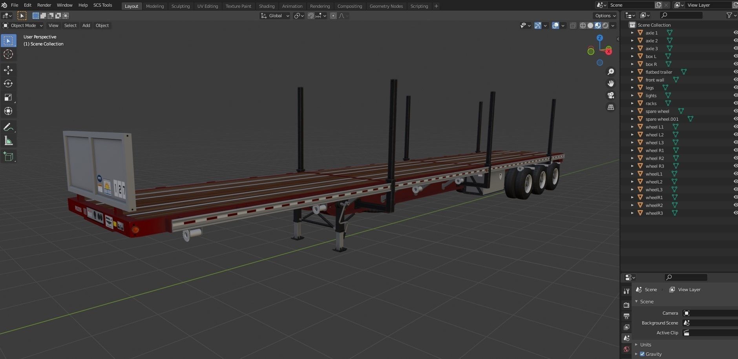
Task: Switch to the Shading workspace tab
Action: [267, 6]
